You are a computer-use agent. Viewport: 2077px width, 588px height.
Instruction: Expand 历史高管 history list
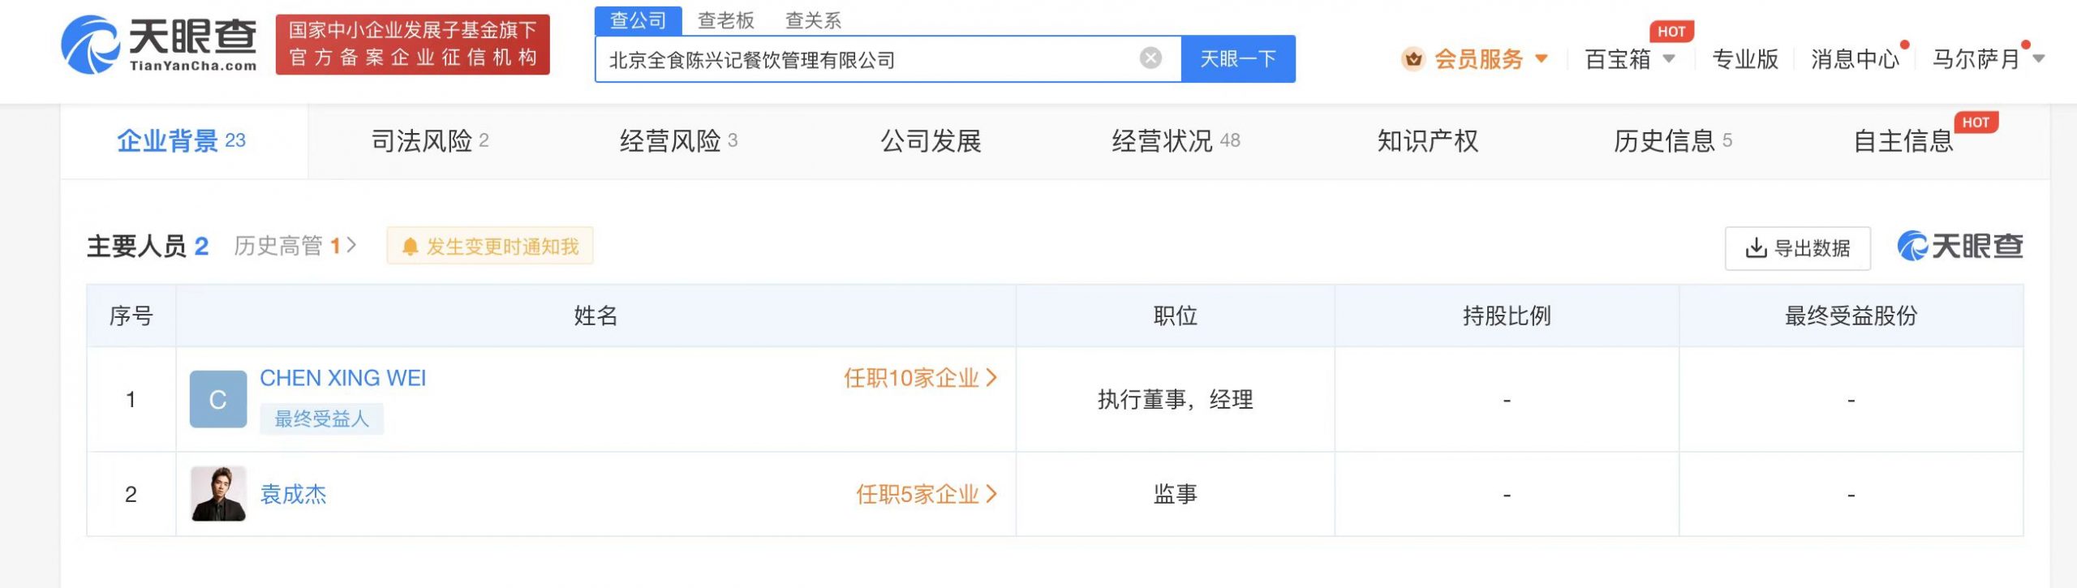pyautogui.click(x=295, y=246)
